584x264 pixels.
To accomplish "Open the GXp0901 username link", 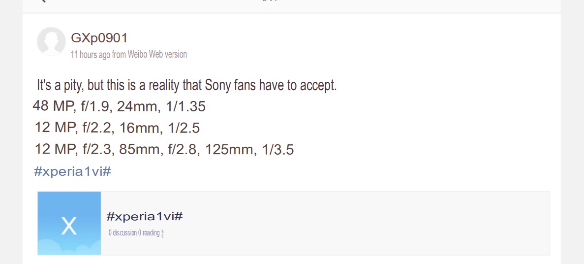I will coord(99,37).
